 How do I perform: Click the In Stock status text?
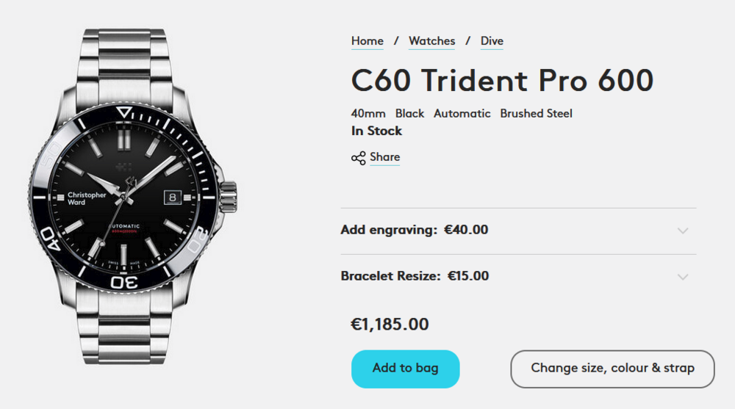coord(376,131)
